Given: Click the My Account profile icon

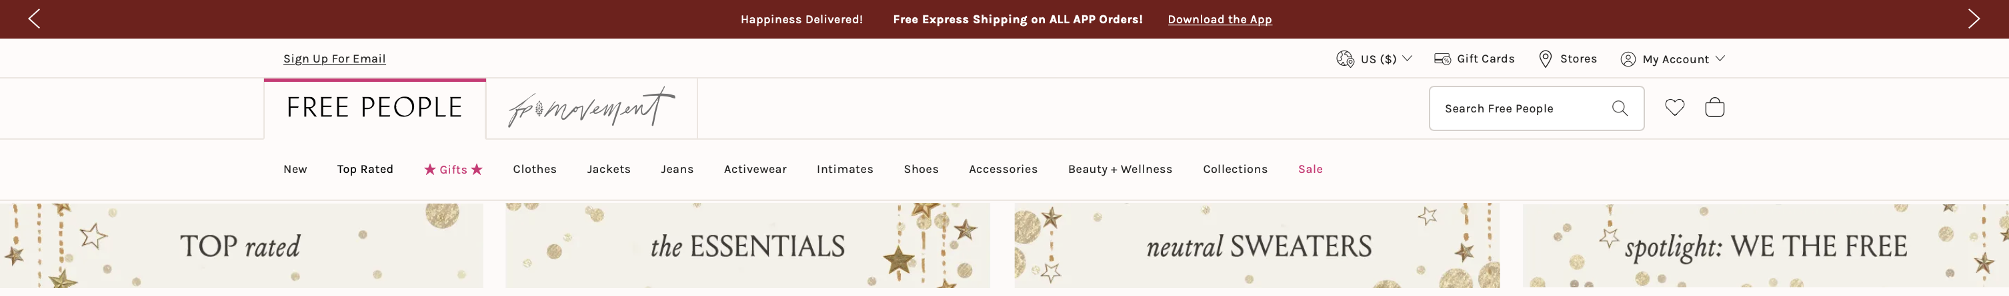Looking at the screenshot, I should [1628, 59].
